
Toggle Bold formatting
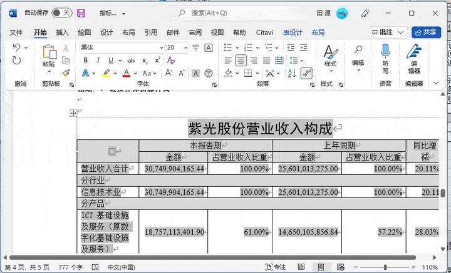pos(85,60)
